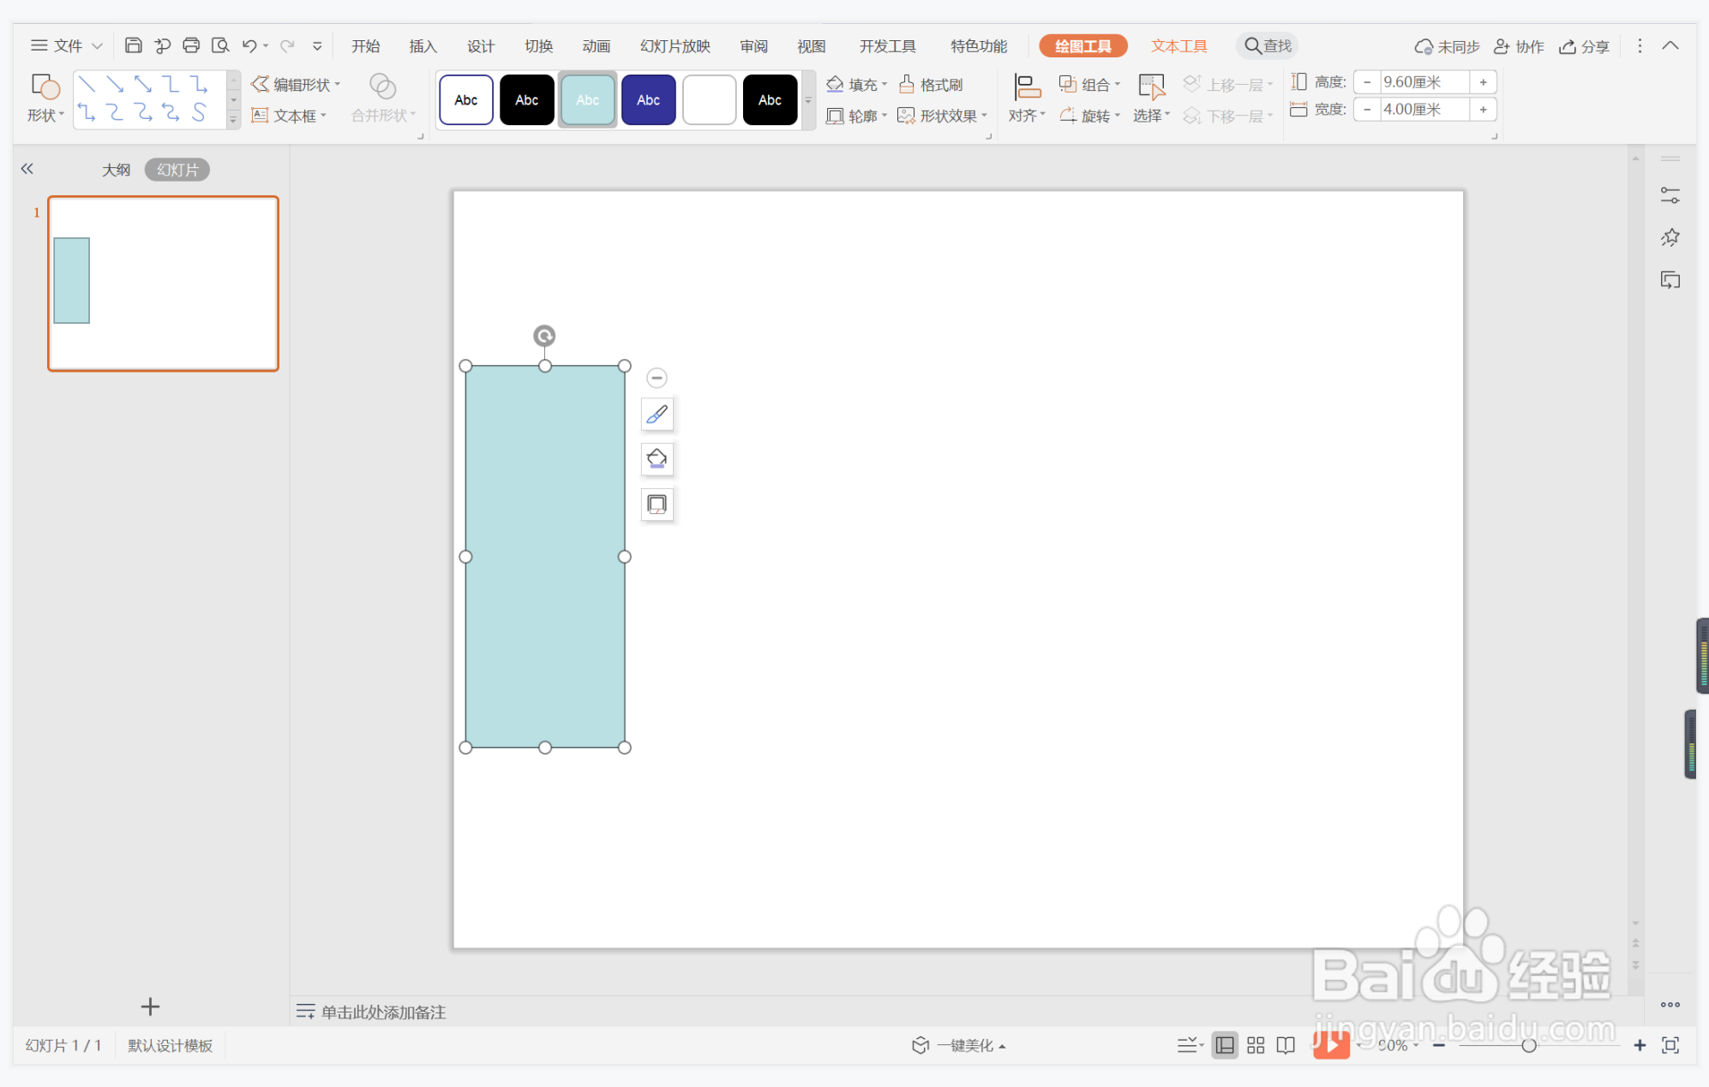The height and width of the screenshot is (1087, 1709).
Task: Click the fill bucket icon beside shape
Action: coord(657,459)
